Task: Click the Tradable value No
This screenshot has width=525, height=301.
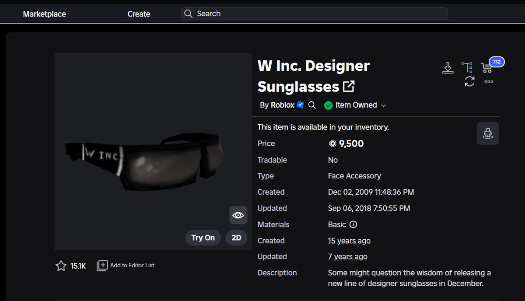Action: coord(333,160)
